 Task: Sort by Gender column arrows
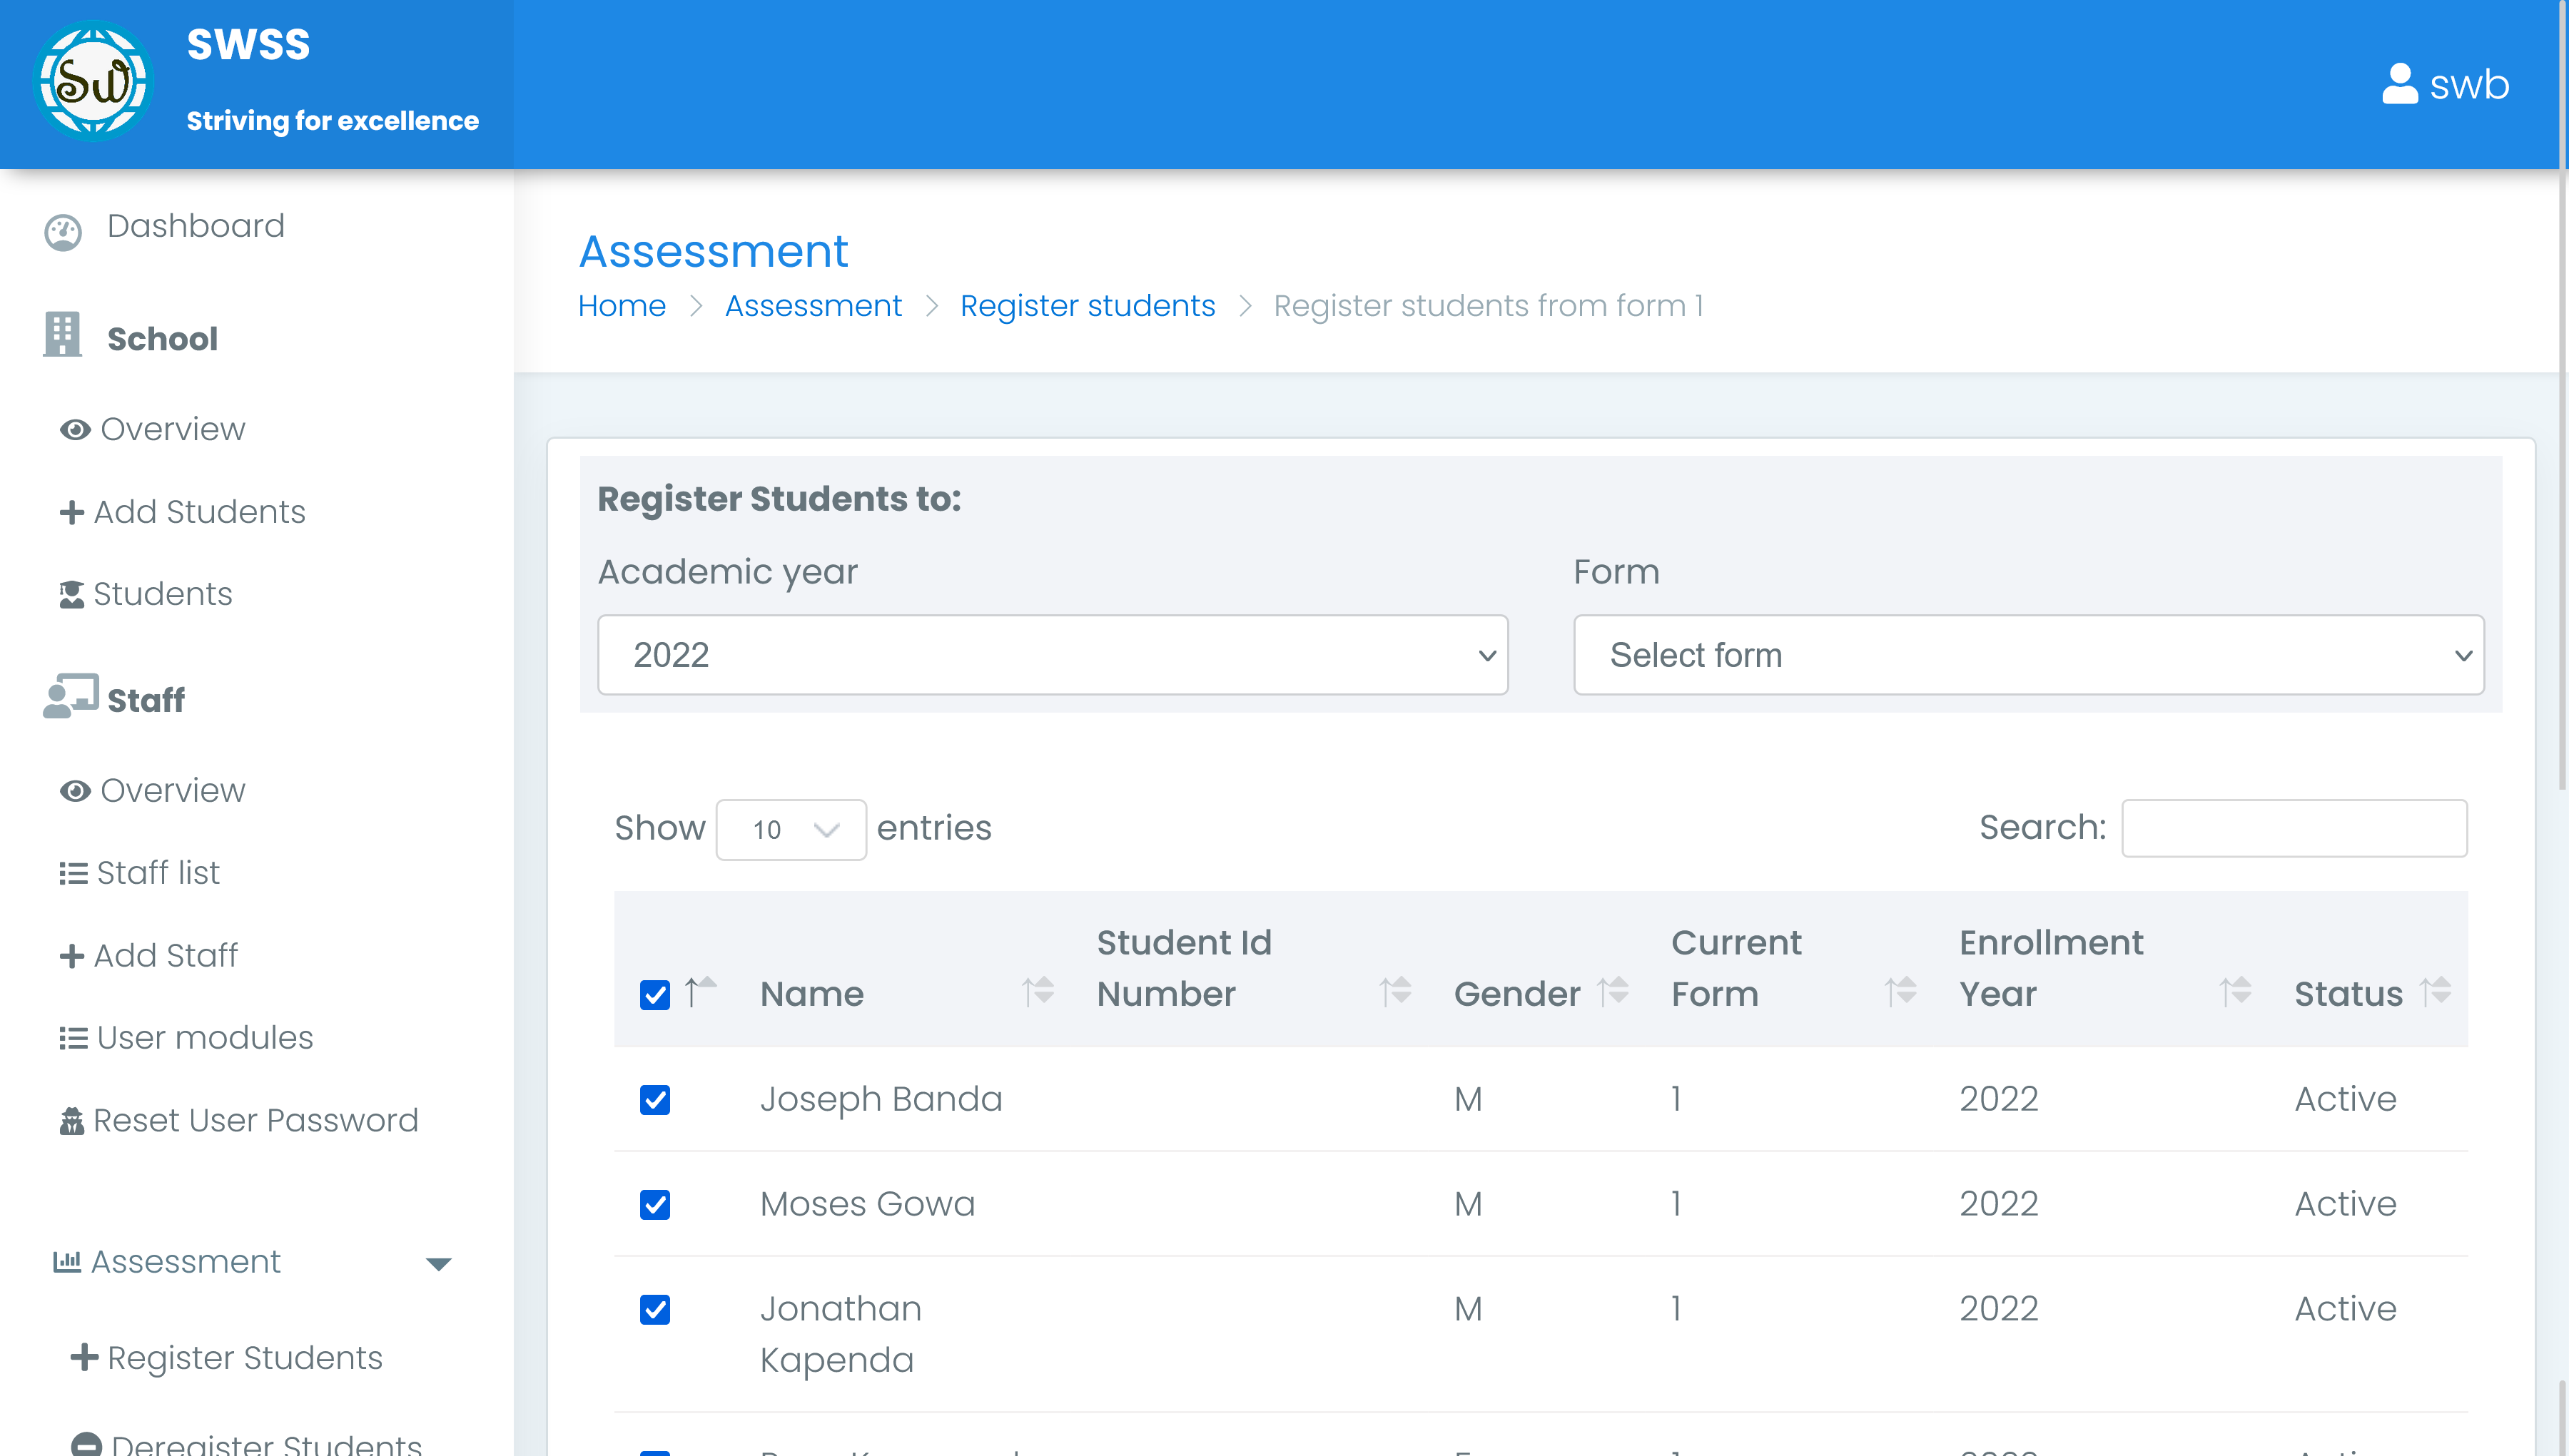(1612, 992)
